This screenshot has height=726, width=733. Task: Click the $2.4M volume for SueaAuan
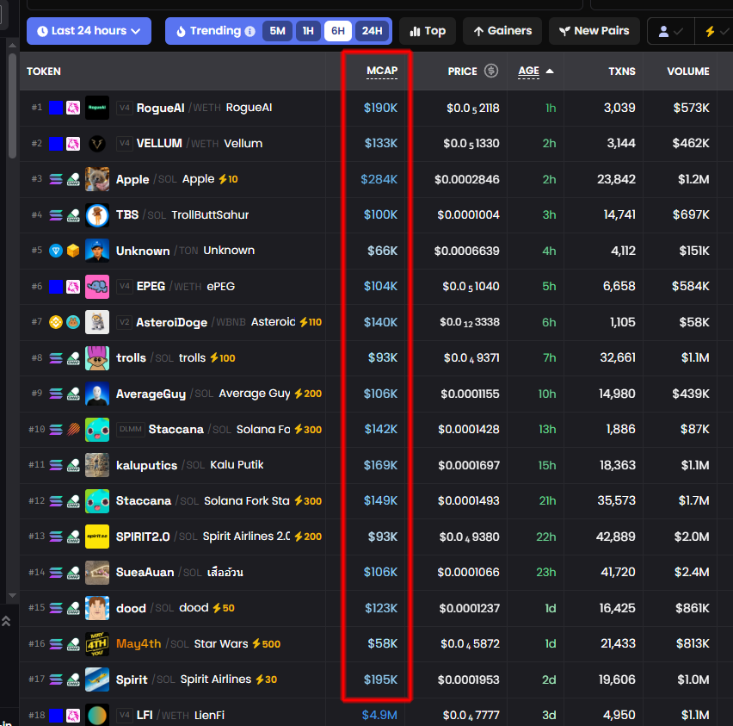coord(692,572)
